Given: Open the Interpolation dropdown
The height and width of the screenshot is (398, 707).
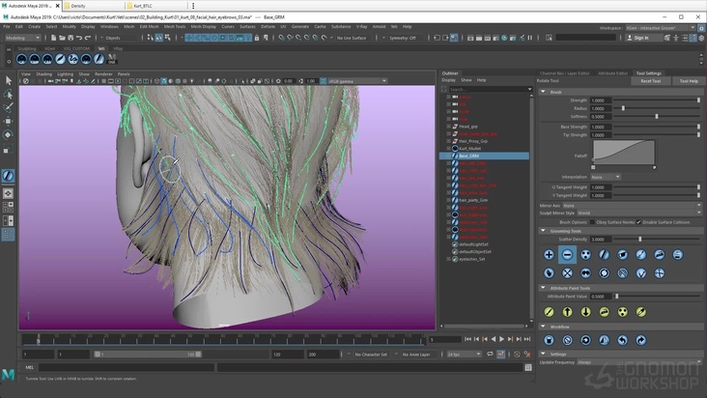Looking at the screenshot, I should (x=605, y=177).
